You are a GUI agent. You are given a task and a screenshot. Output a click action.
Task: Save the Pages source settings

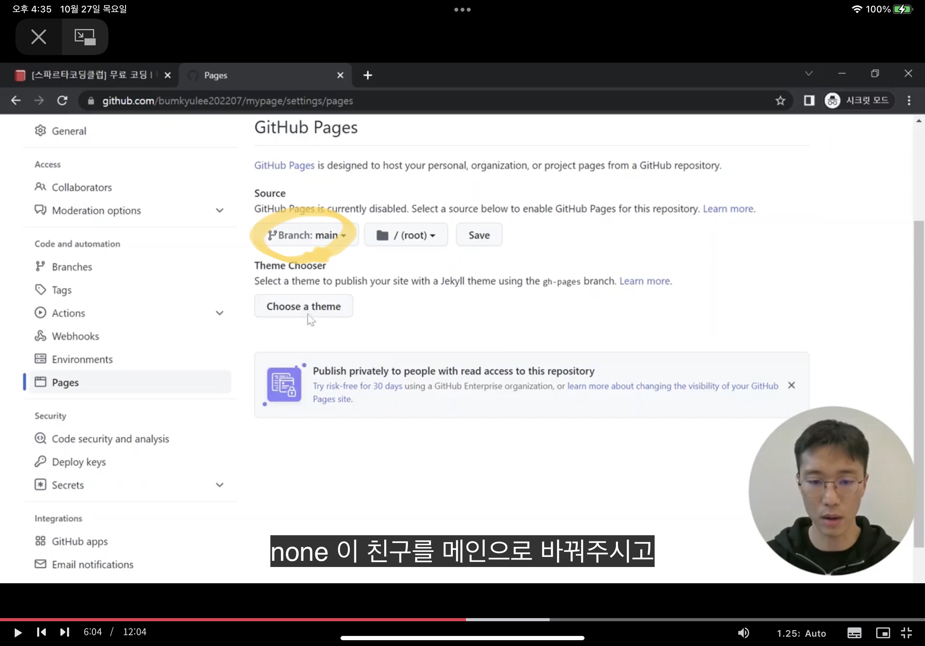[479, 235]
